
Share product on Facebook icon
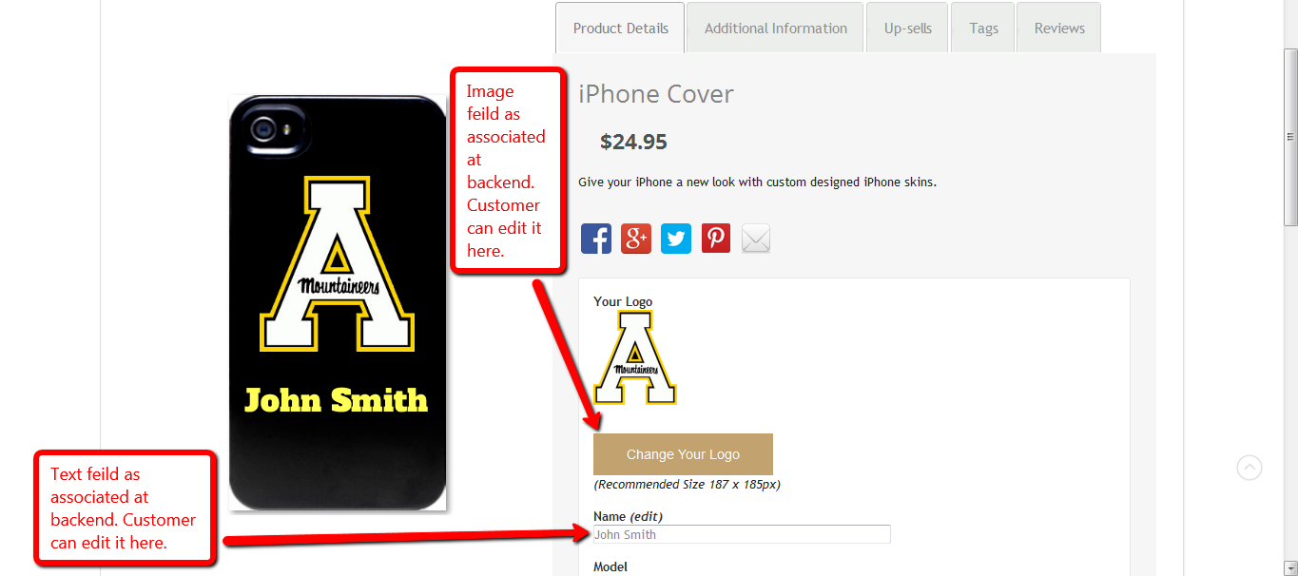pos(596,238)
